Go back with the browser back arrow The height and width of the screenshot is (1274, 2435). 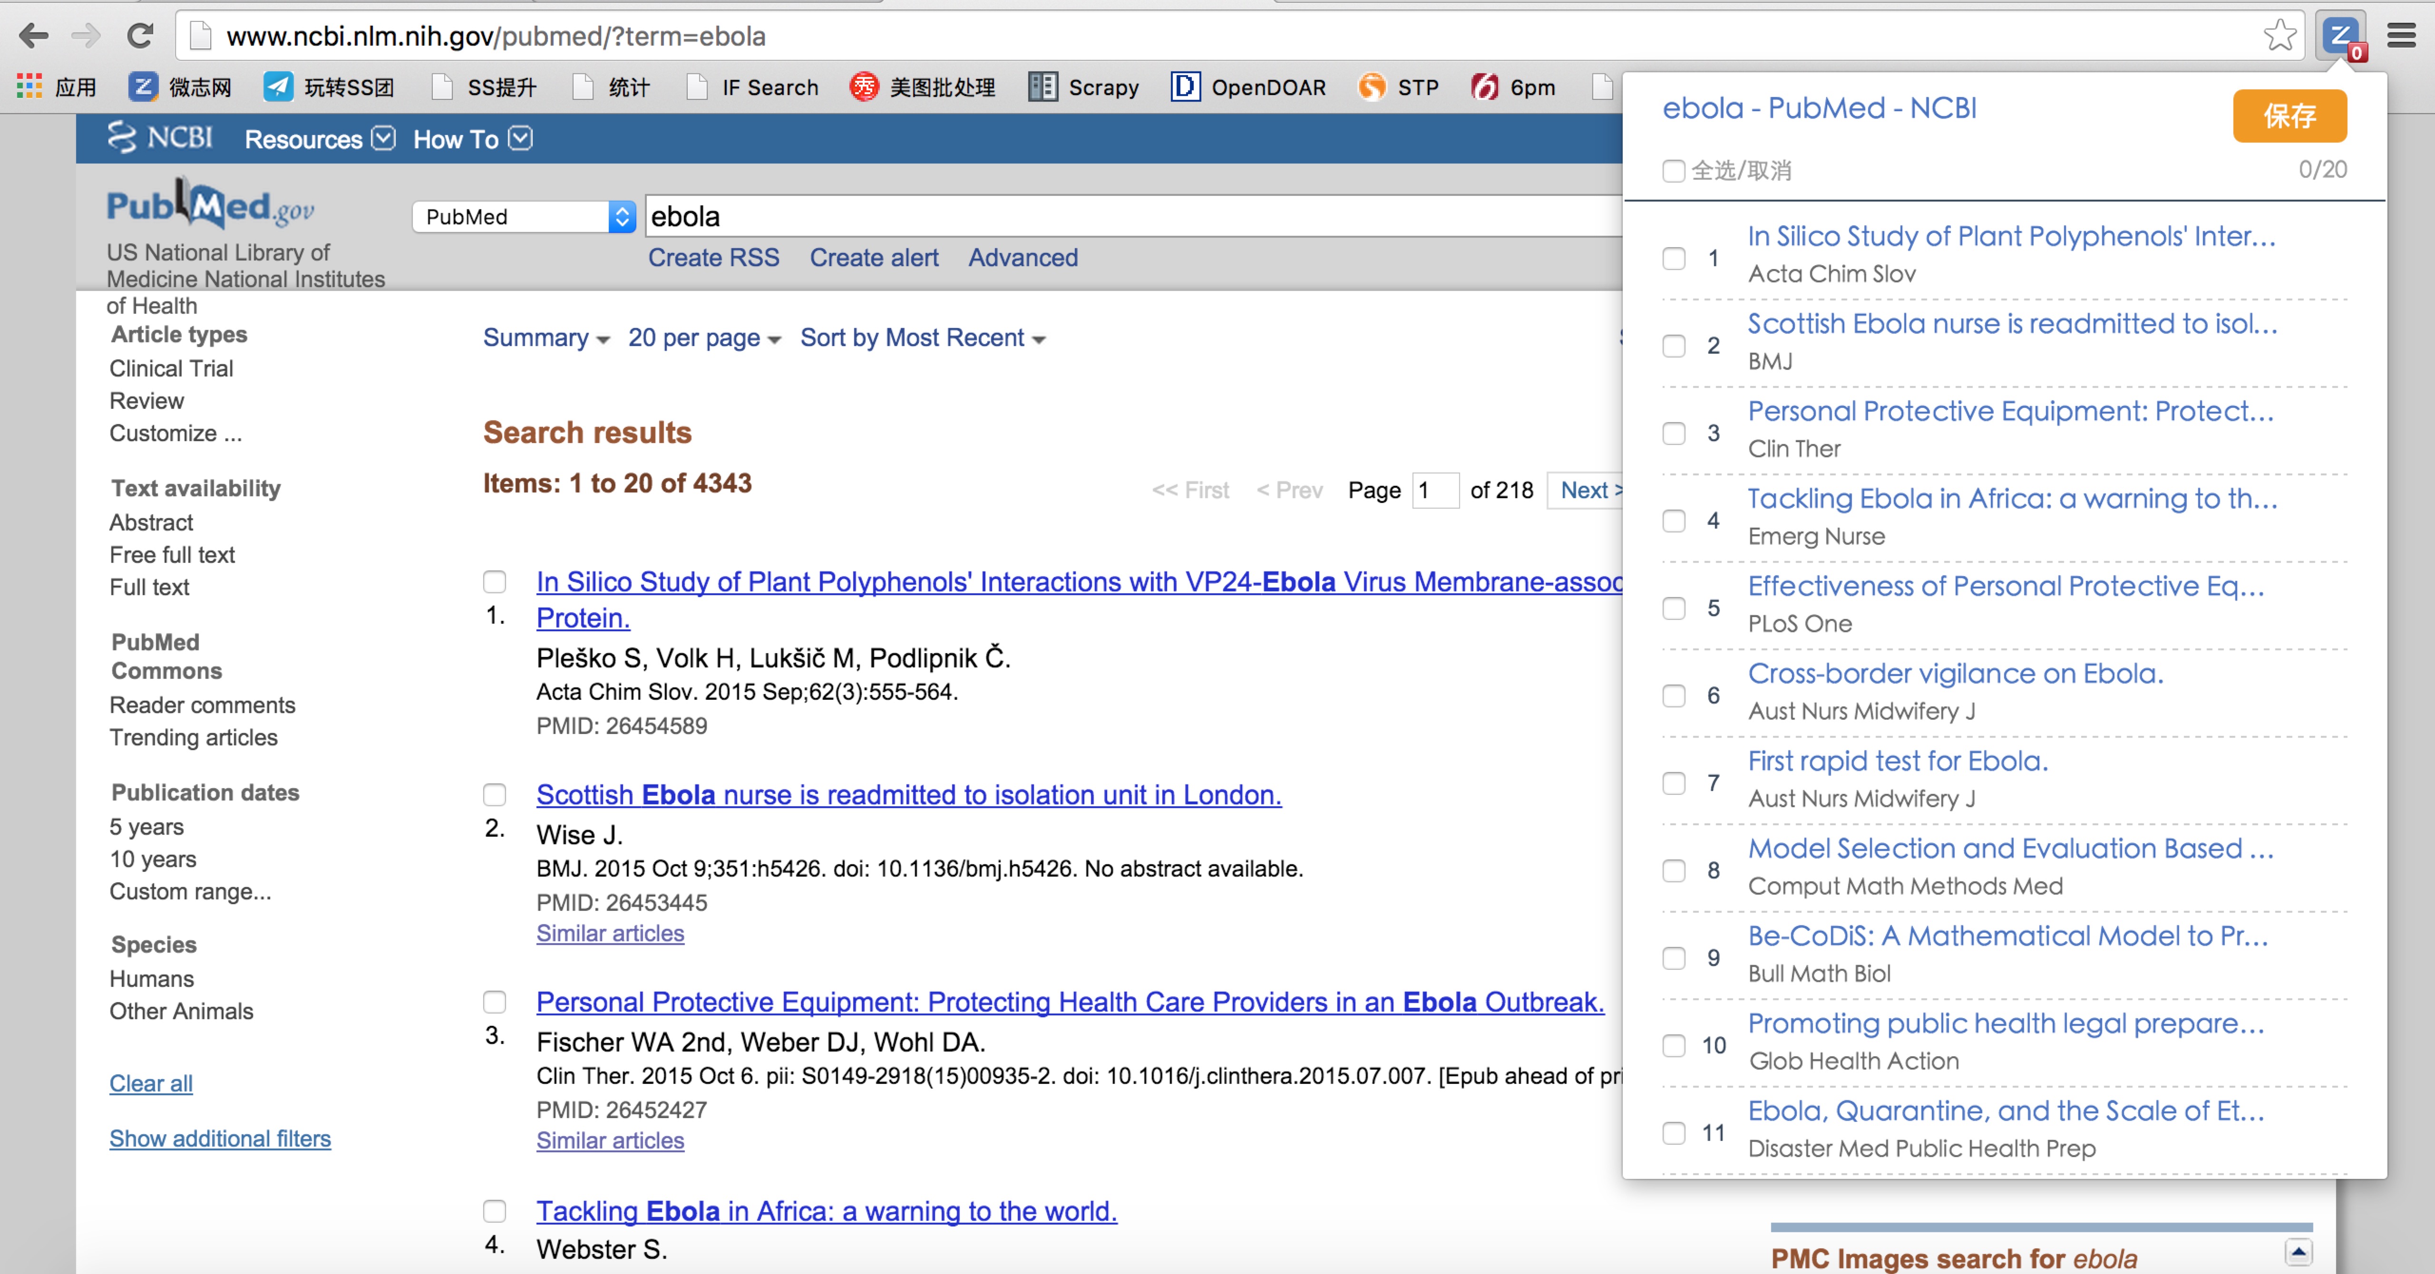click(x=33, y=36)
